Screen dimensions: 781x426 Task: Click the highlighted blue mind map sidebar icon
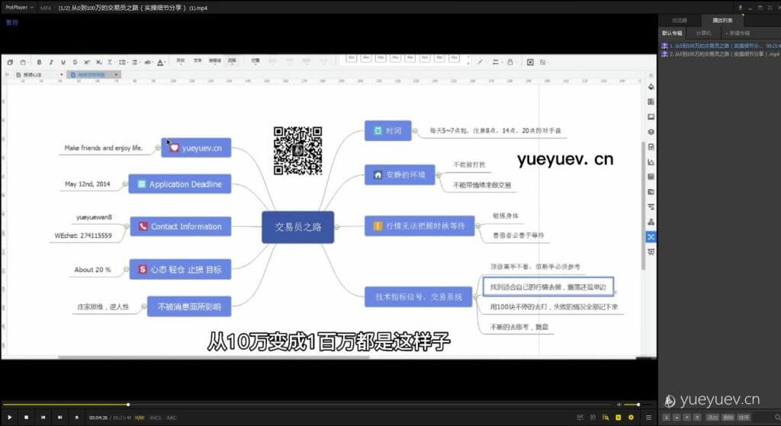pyautogui.click(x=651, y=237)
